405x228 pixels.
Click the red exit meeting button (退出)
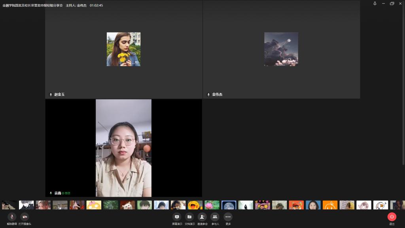coord(392,217)
